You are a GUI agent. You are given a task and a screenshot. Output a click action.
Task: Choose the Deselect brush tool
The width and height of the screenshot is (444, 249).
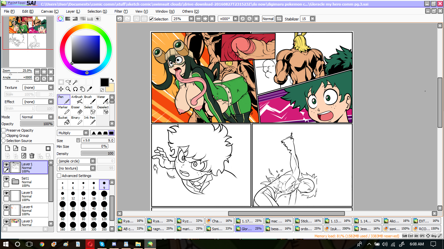(103, 110)
